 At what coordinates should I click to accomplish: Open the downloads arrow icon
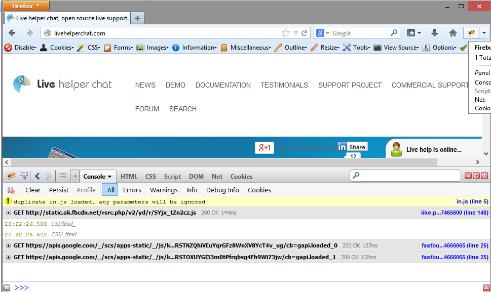(434, 33)
